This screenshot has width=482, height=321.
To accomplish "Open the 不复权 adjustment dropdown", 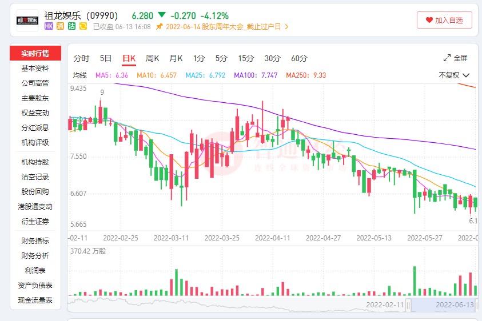I will coord(454,75).
